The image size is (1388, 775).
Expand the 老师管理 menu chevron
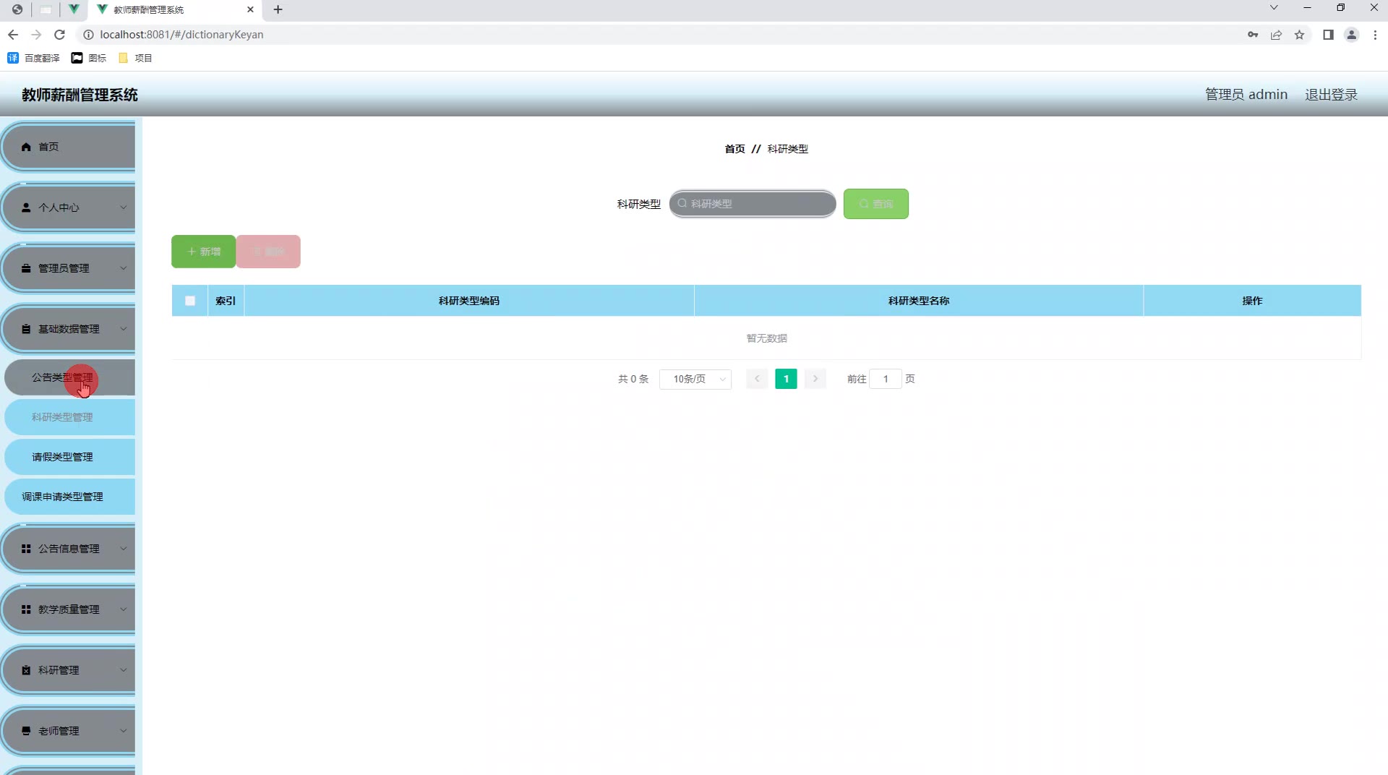click(123, 731)
